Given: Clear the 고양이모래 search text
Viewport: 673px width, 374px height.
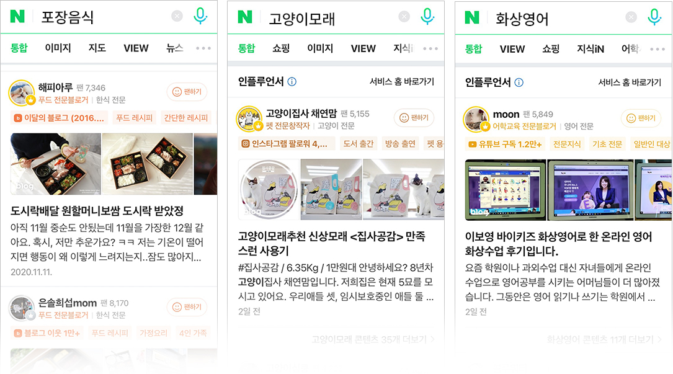Looking at the screenshot, I should coord(404,16).
